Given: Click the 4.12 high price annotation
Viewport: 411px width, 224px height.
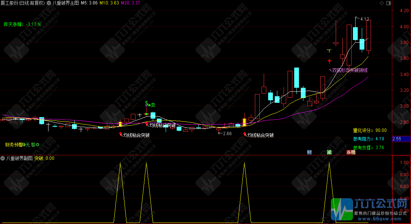Looking at the screenshot, I should (x=365, y=19).
